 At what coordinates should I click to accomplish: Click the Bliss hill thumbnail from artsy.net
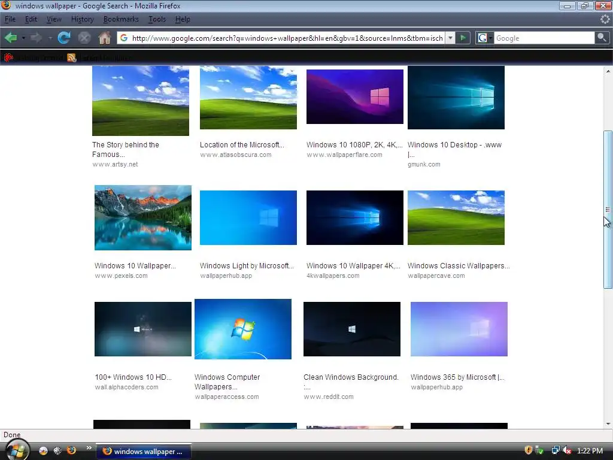tap(141, 101)
